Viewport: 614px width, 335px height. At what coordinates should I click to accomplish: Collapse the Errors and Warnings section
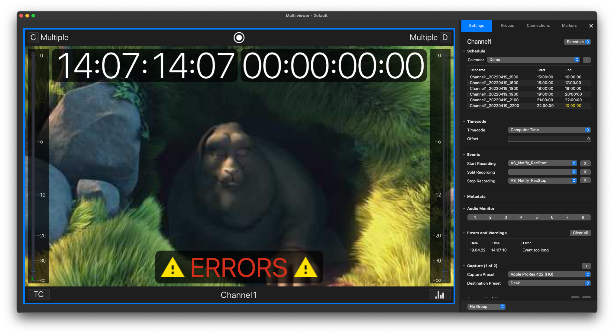(x=464, y=233)
